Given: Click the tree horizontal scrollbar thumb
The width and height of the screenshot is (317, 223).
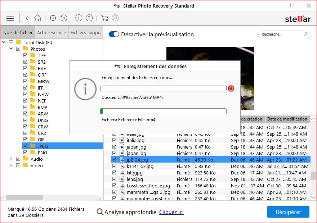Looking at the screenshot, I should (x=24, y=197).
